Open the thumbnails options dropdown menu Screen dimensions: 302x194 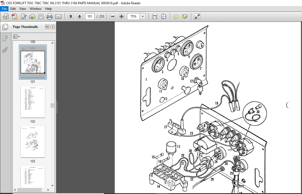tap(16, 36)
